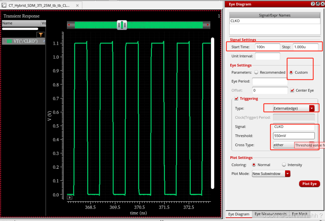Screen dimensions: 325x221
Task: Toggle the Center Eye checkbox
Action: tap(292, 90)
